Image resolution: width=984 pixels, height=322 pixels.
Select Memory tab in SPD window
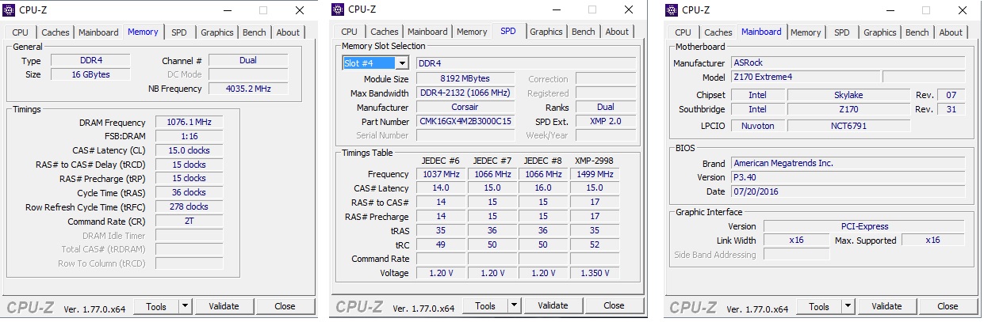coord(472,32)
